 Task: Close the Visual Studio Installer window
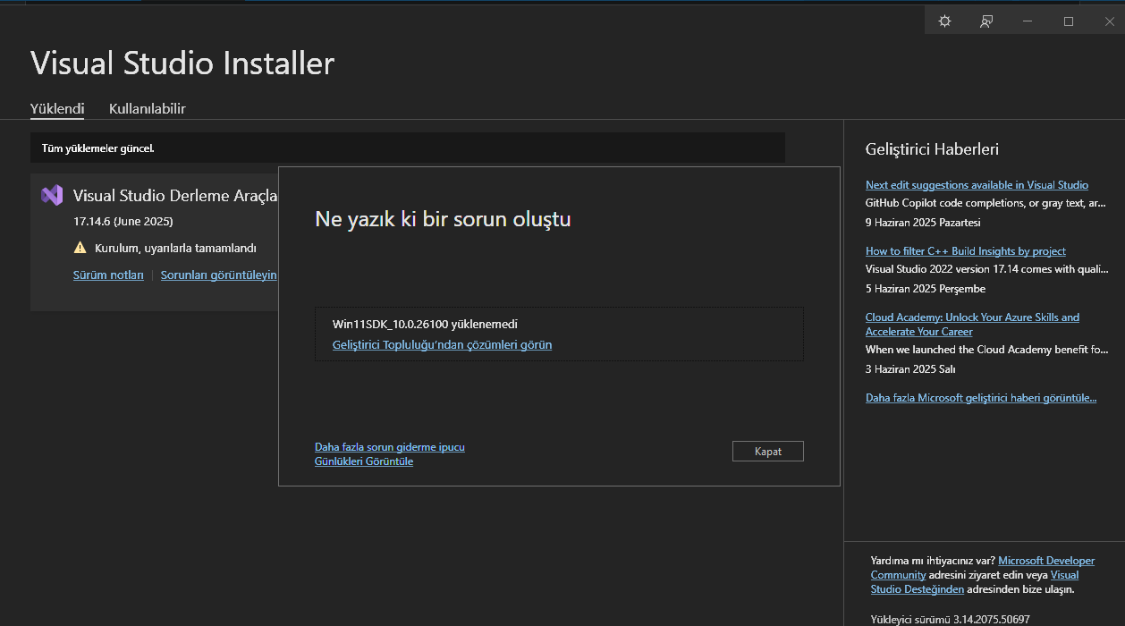click(x=1110, y=21)
